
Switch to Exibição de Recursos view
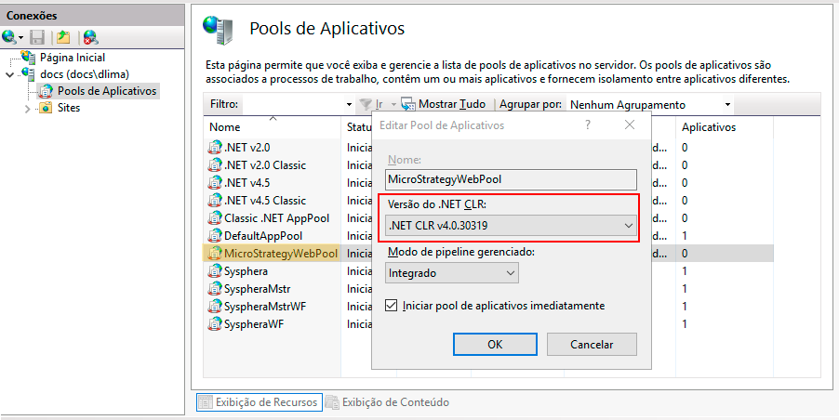[x=260, y=402]
